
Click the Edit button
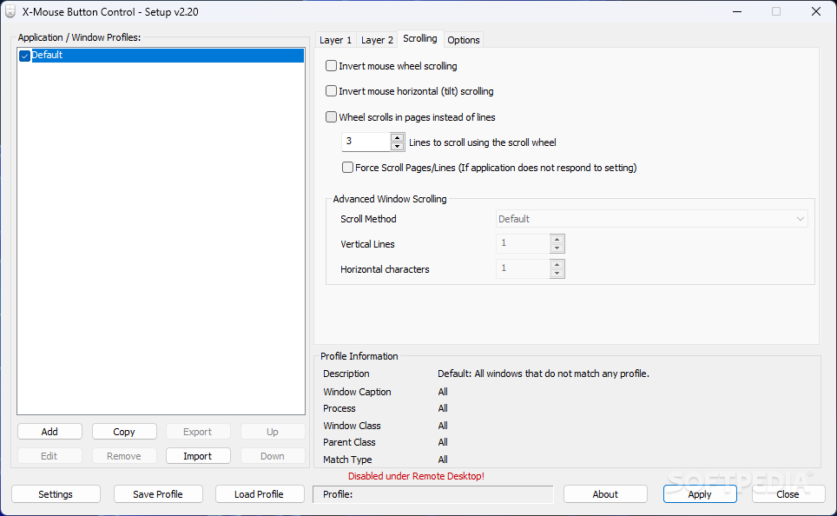pos(49,456)
